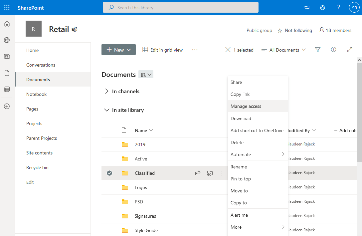
Task: Deselect the Classified folder checkbox
Action: point(109,173)
